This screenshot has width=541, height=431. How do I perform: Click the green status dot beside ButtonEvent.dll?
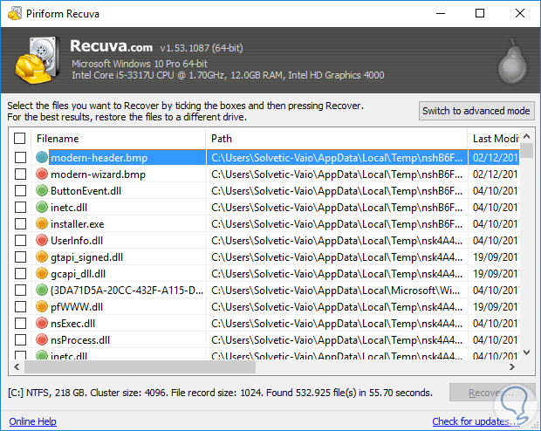click(42, 191)
